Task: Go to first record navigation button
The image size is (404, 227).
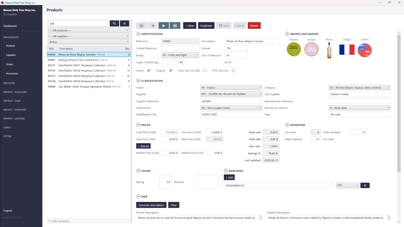Action: coord(141,26)
